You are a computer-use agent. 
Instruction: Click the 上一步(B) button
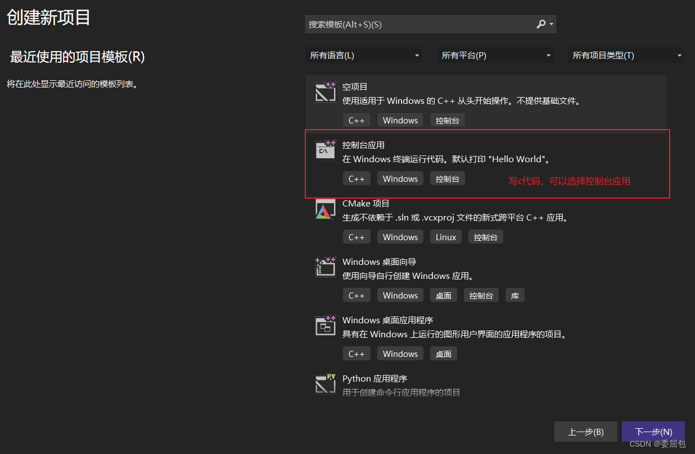(x=585, y=432)
